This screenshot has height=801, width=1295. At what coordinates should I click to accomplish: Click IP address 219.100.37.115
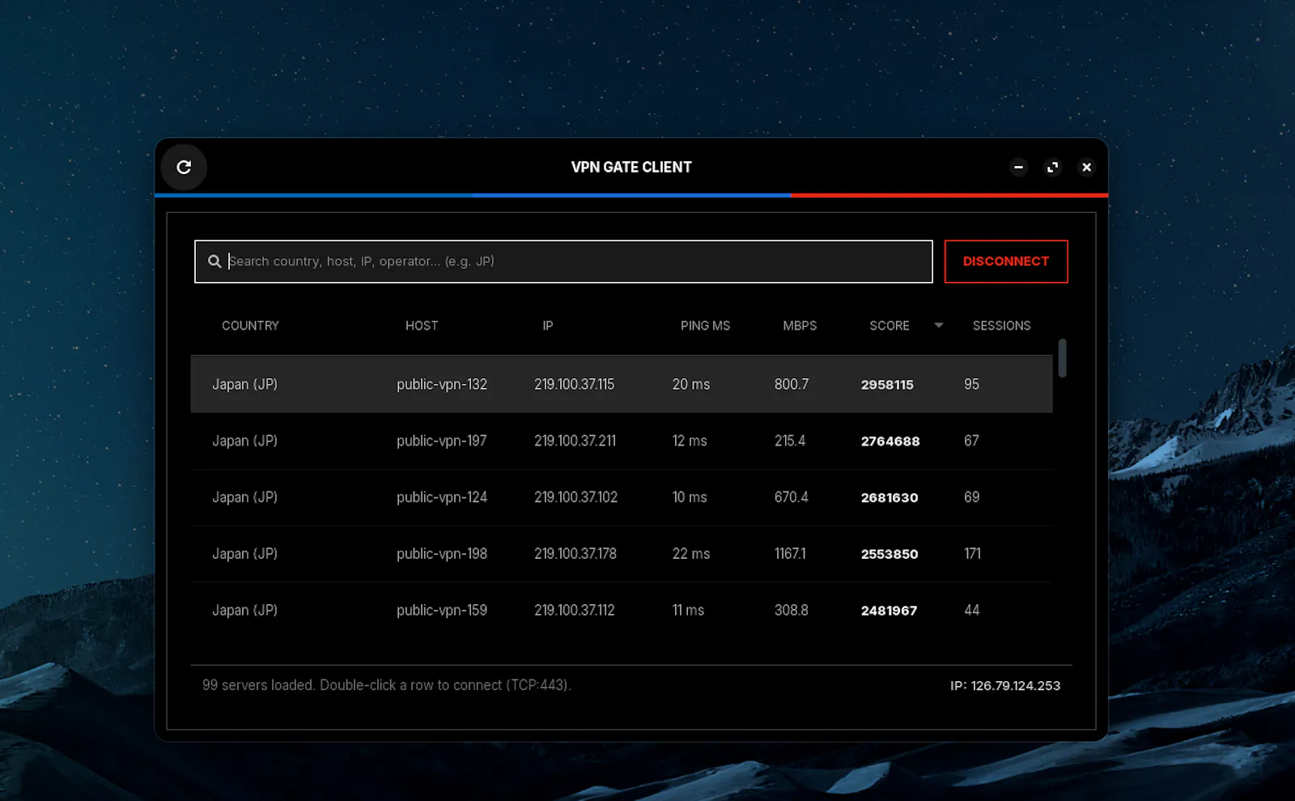coord(574,385)
